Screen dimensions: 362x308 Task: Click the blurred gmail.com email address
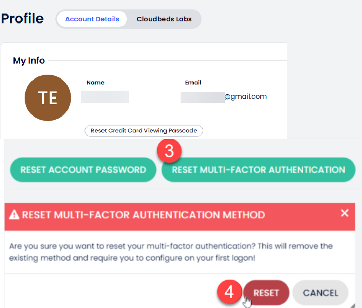(x=224, y=97)
